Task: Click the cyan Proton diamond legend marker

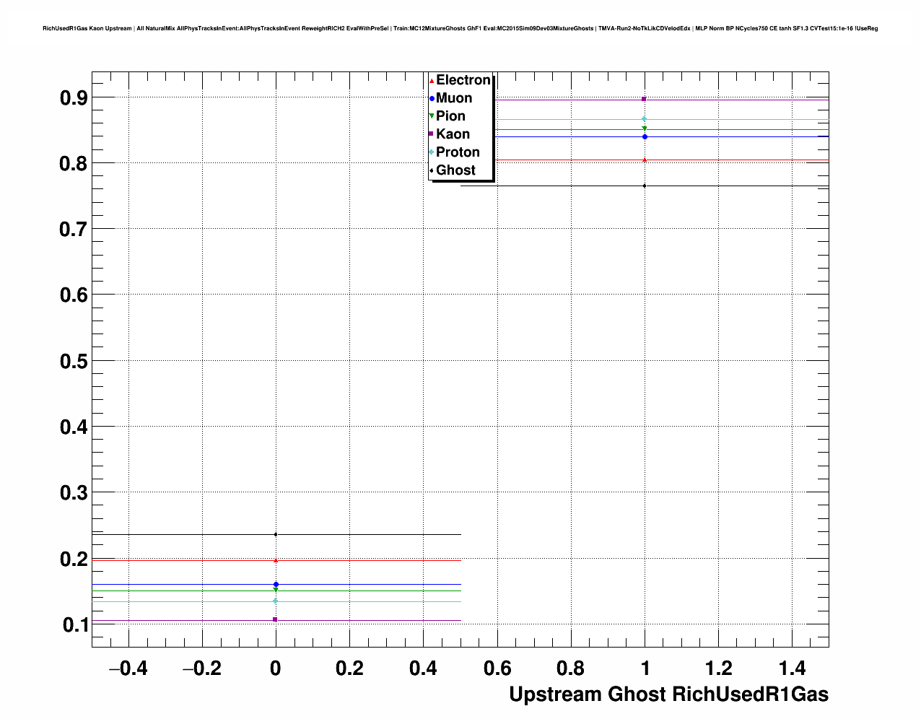Action: tap(432, 152)
